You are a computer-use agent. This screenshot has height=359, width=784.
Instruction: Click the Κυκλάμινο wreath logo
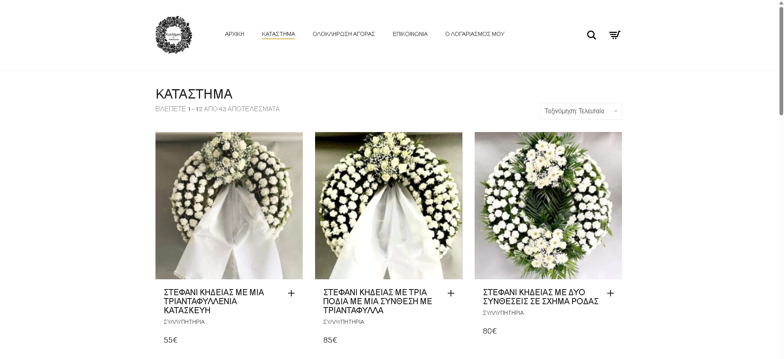coord(174,35)
